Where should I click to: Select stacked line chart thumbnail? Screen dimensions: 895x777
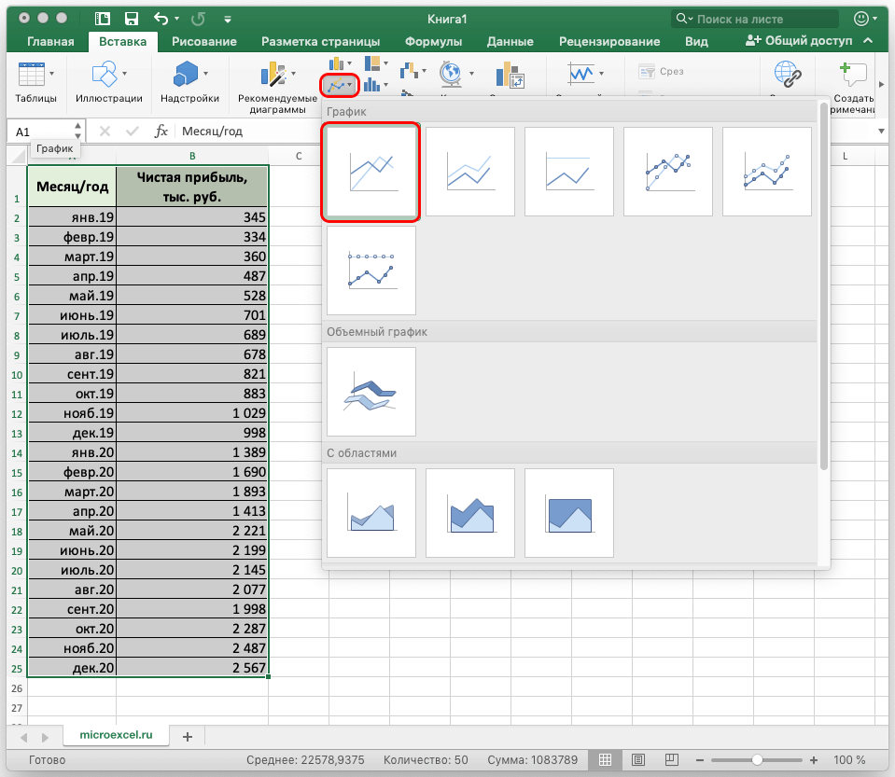pyautogui.click(x=470, y=172)
